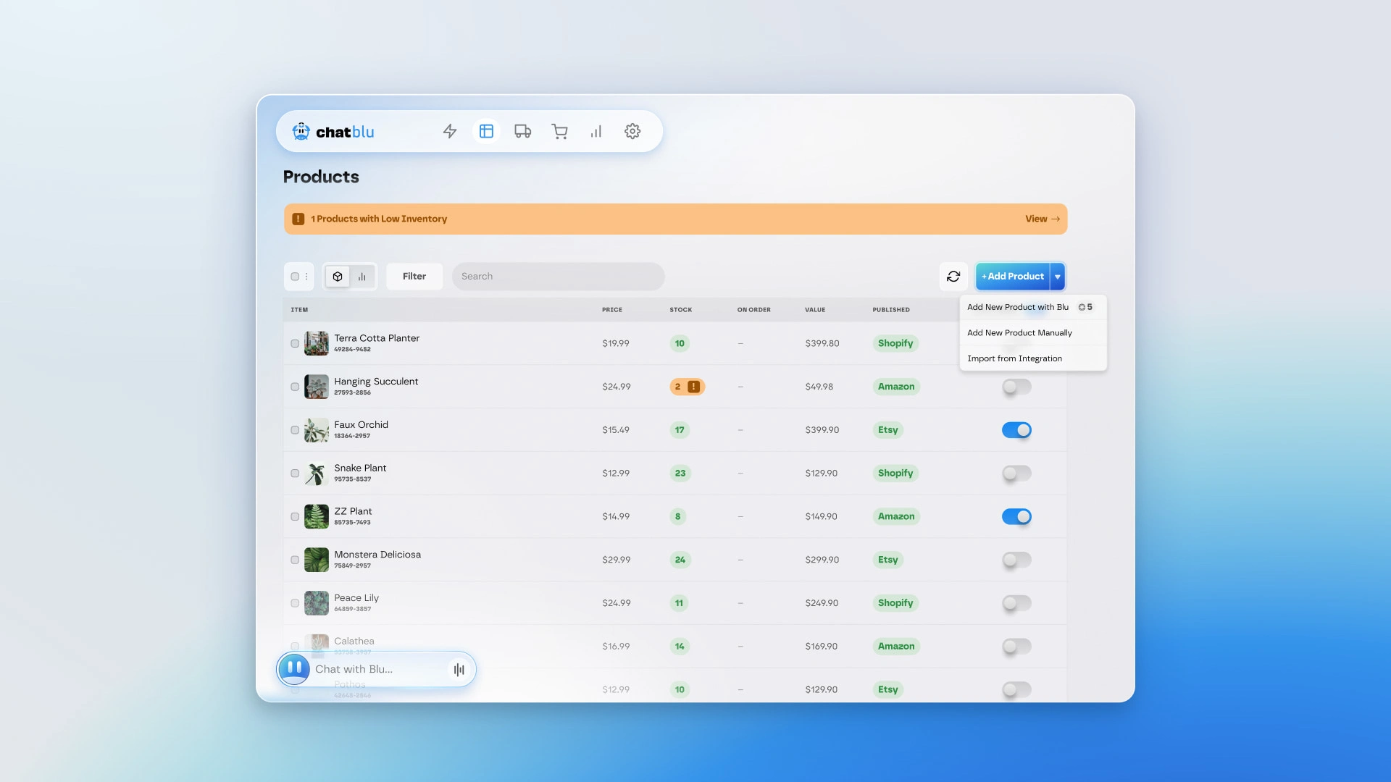Choose Add New Product with Blu
Viewport: 1391px width, 782px height.
point(1017,307)
